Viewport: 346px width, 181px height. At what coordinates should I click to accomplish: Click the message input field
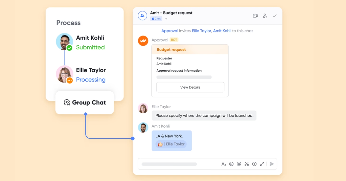pos(179,164)
